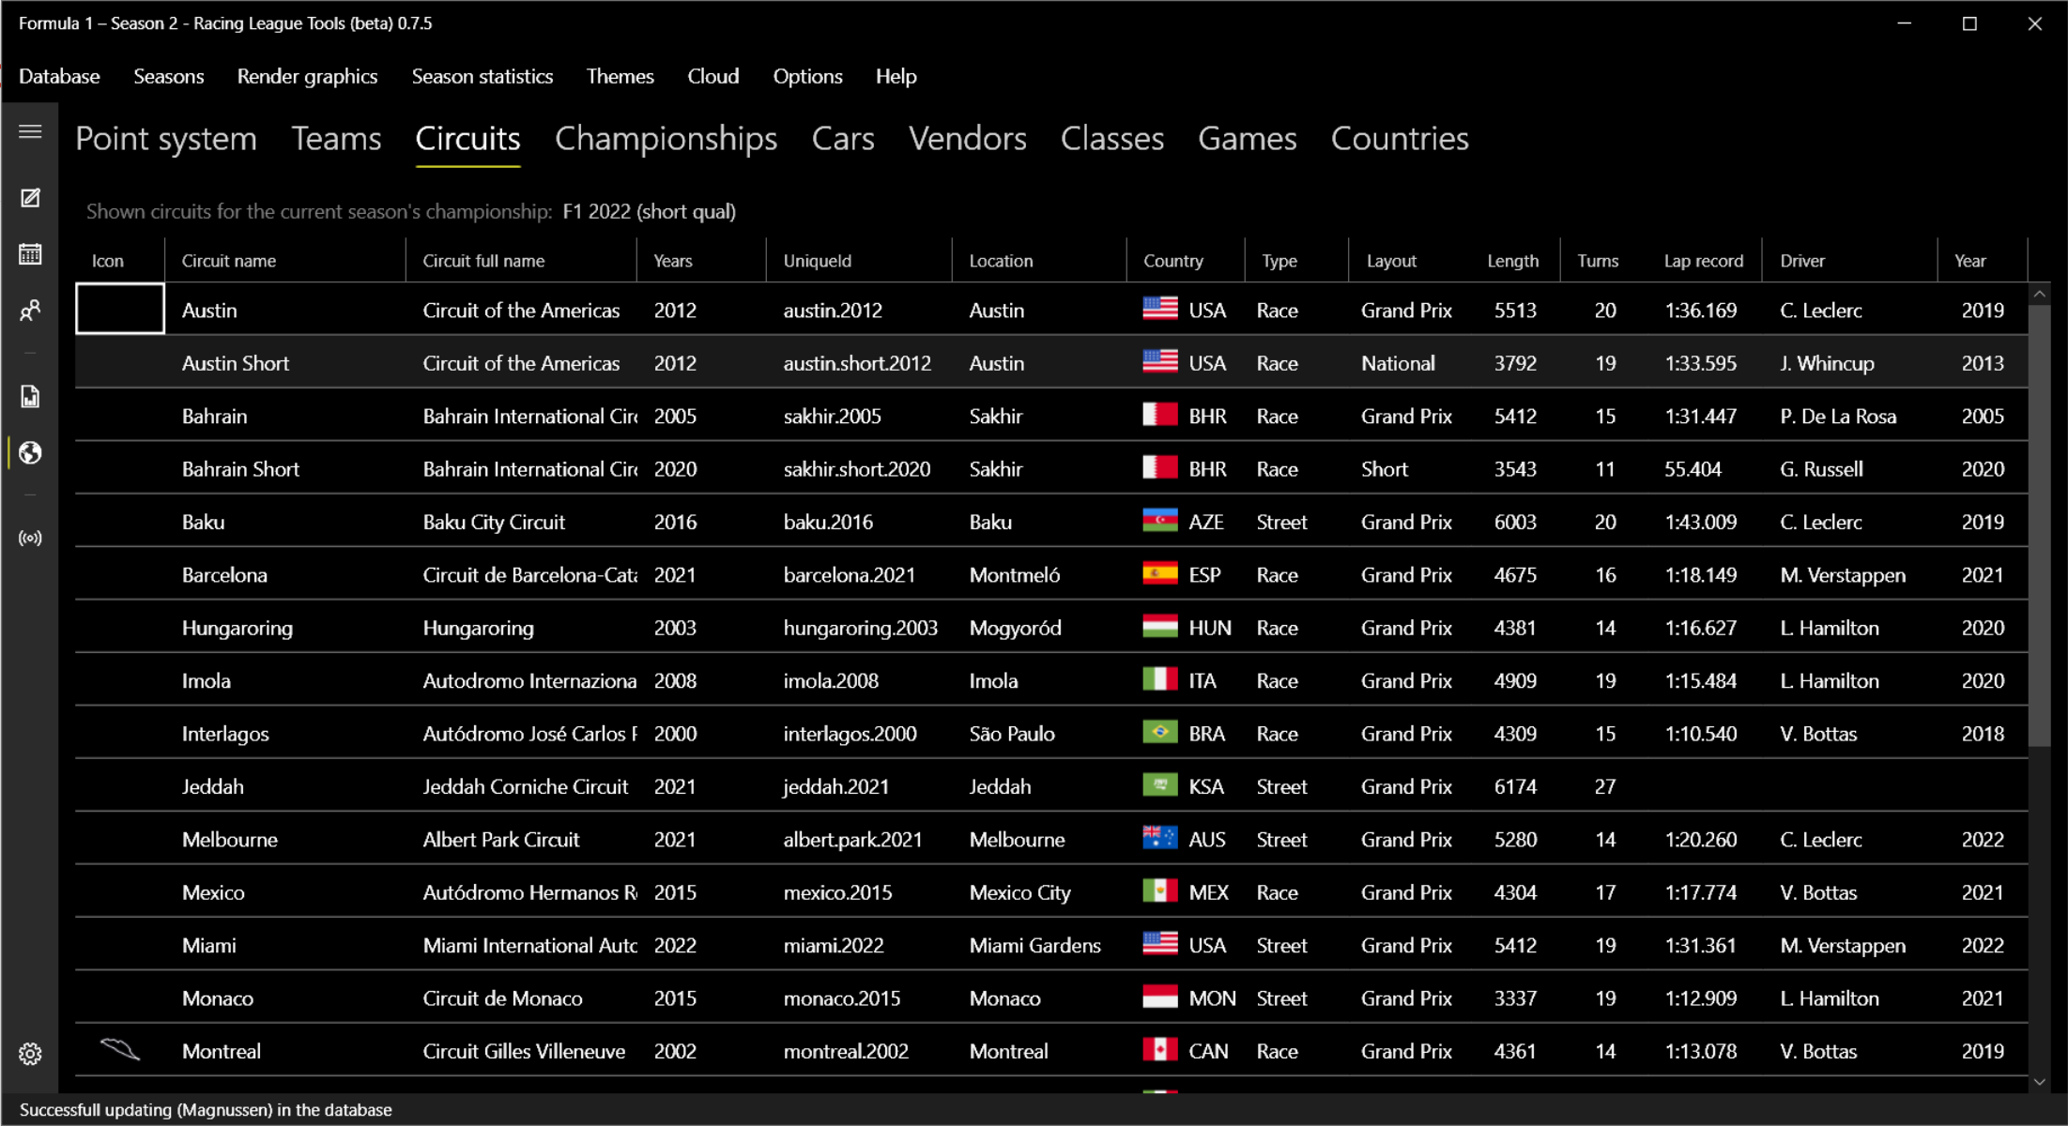Image resolution: width=2068 pixels, height=1126 pixels.
Task: Click the scrollbar up arrow
Action: coord(2039,294)
